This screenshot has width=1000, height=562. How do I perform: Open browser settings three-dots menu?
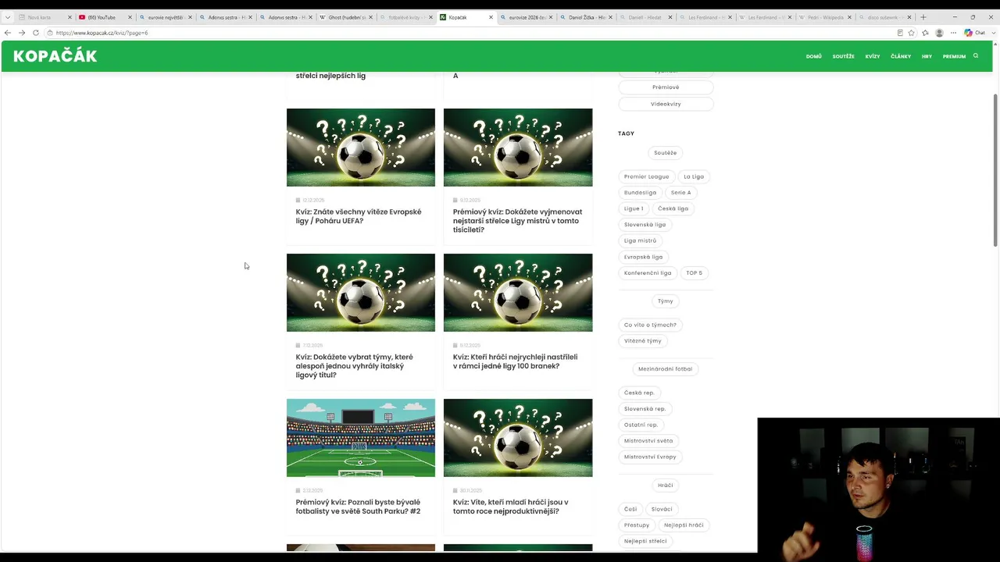(953, 33)
